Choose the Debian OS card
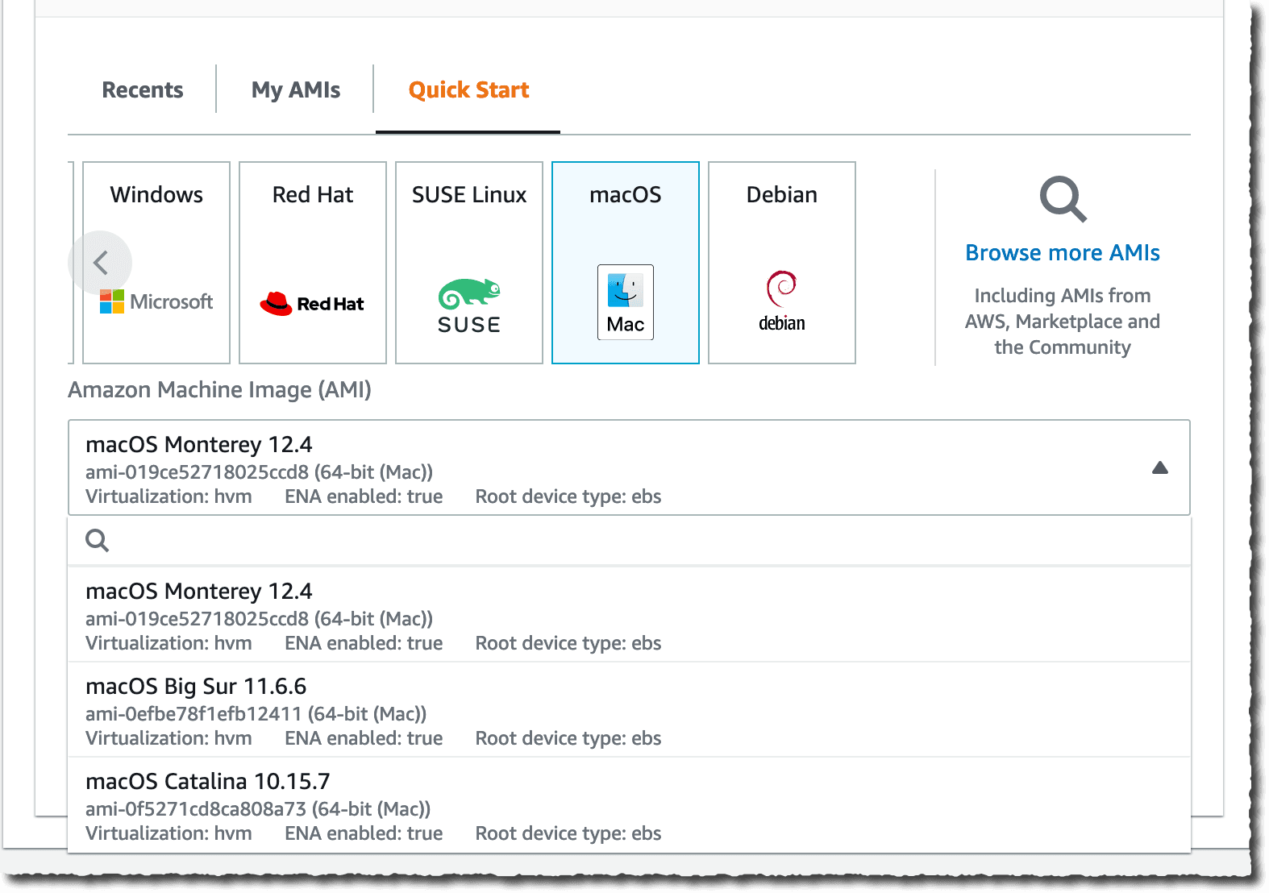The image size is (1269, 893). click(782, 263)
